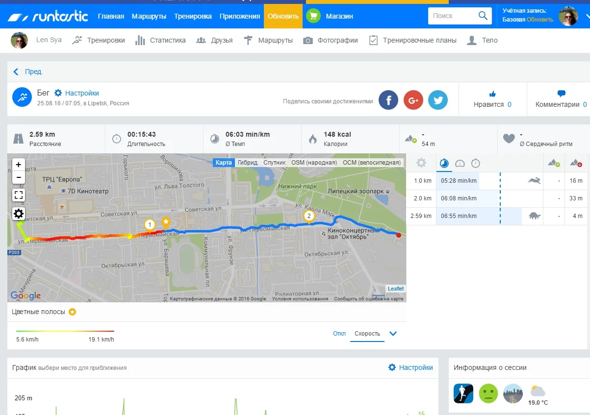The image size is (590, 415).
Task: Click the search magnifier icon
Action: pyautogui.click(x=483, y=16)
